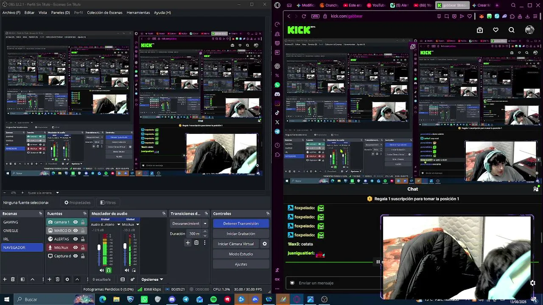Click Detener Transmisión button
Image resolution: width=543 pixels, height=305 pixels.
pos(241,224)
